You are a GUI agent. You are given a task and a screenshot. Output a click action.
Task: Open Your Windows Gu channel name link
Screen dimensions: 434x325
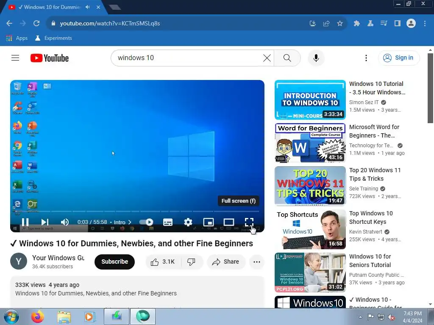[58, 258]
